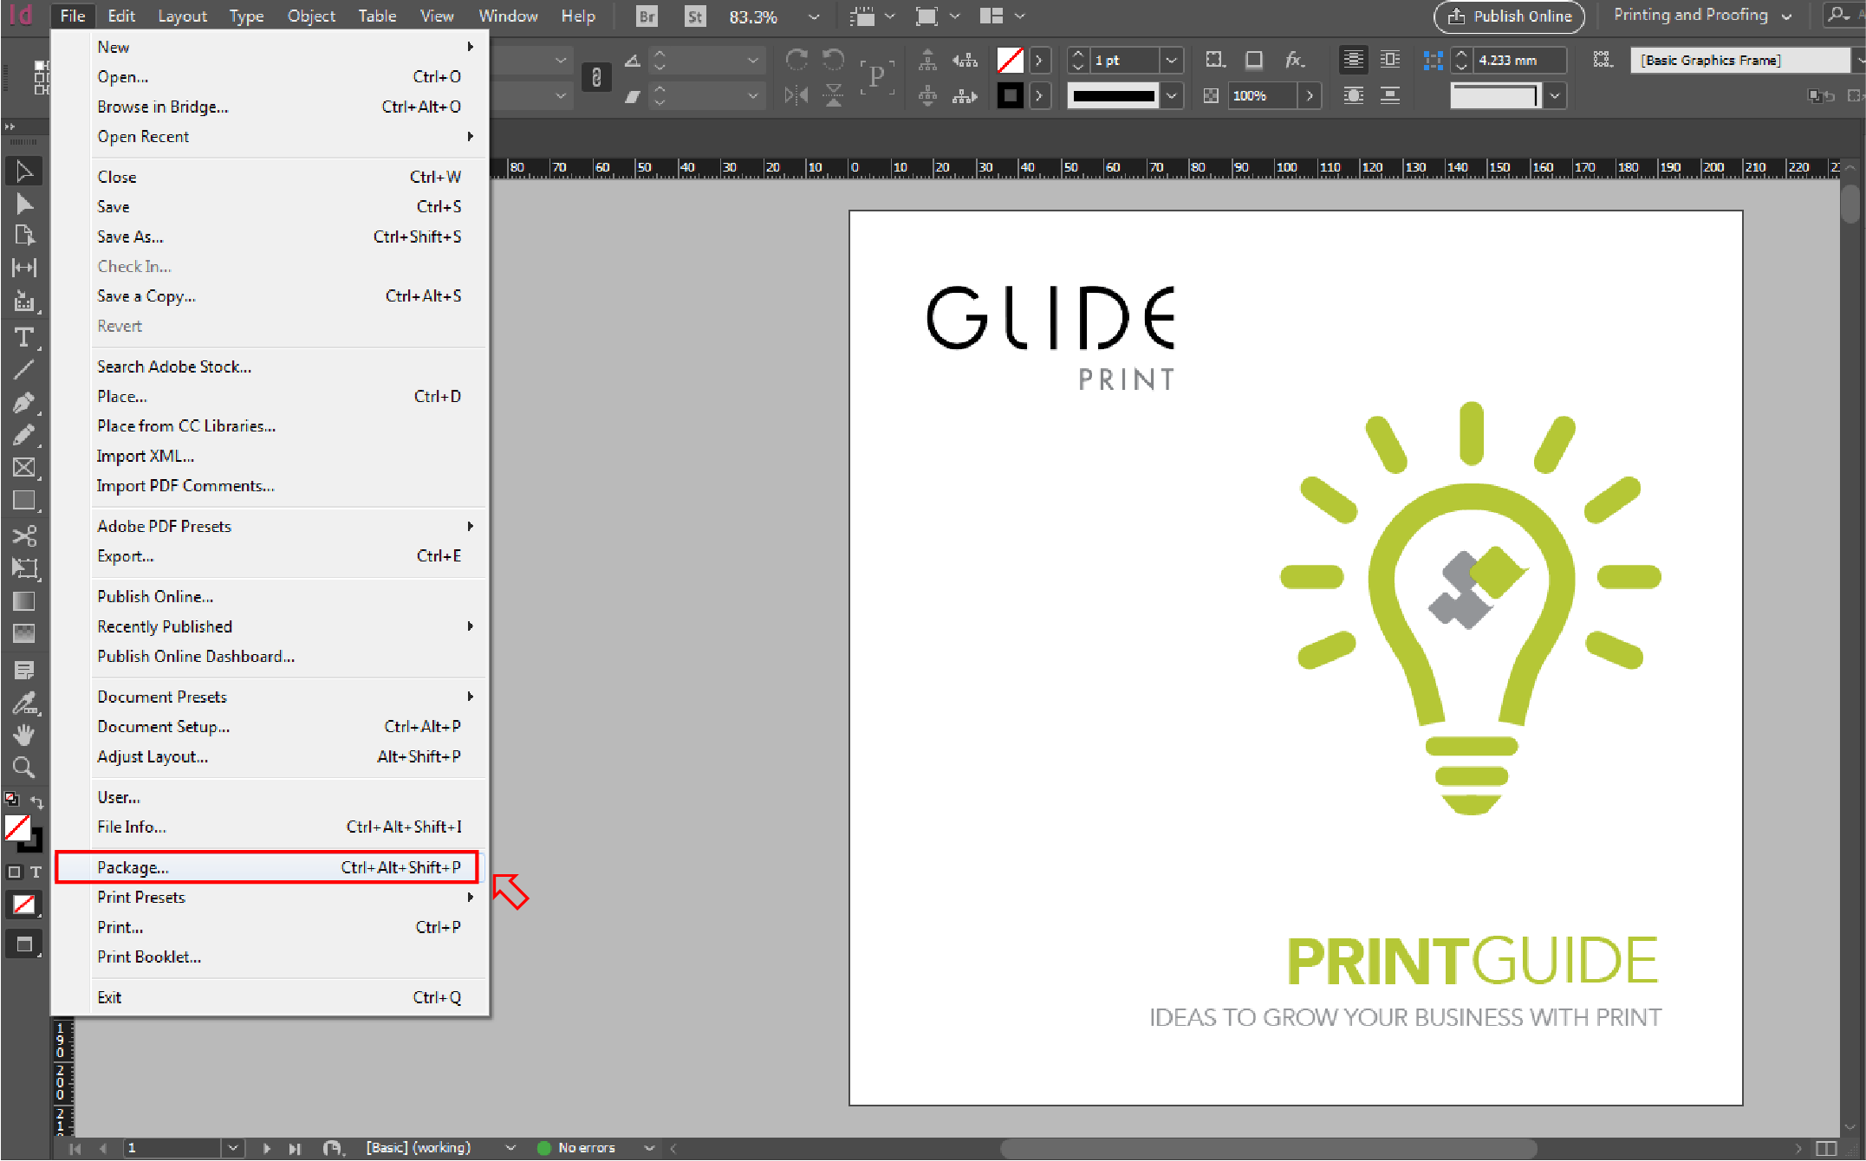The width and height of the screenshot is (1866, 1161).
Task: Toggle formatting affects container button
Action: [14, 872]
